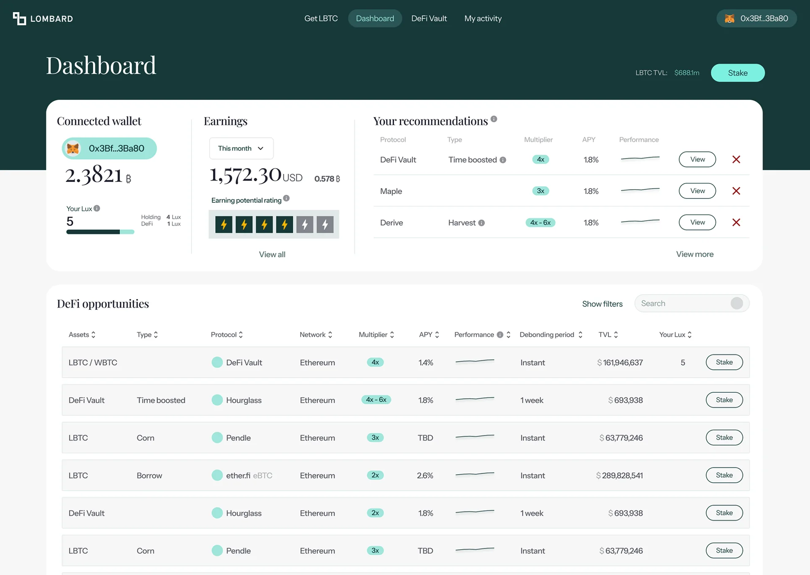This screenshot has height=575, width=810.
Task: Click first yellow lightning rating icon
Action: [x=224, y=224]
